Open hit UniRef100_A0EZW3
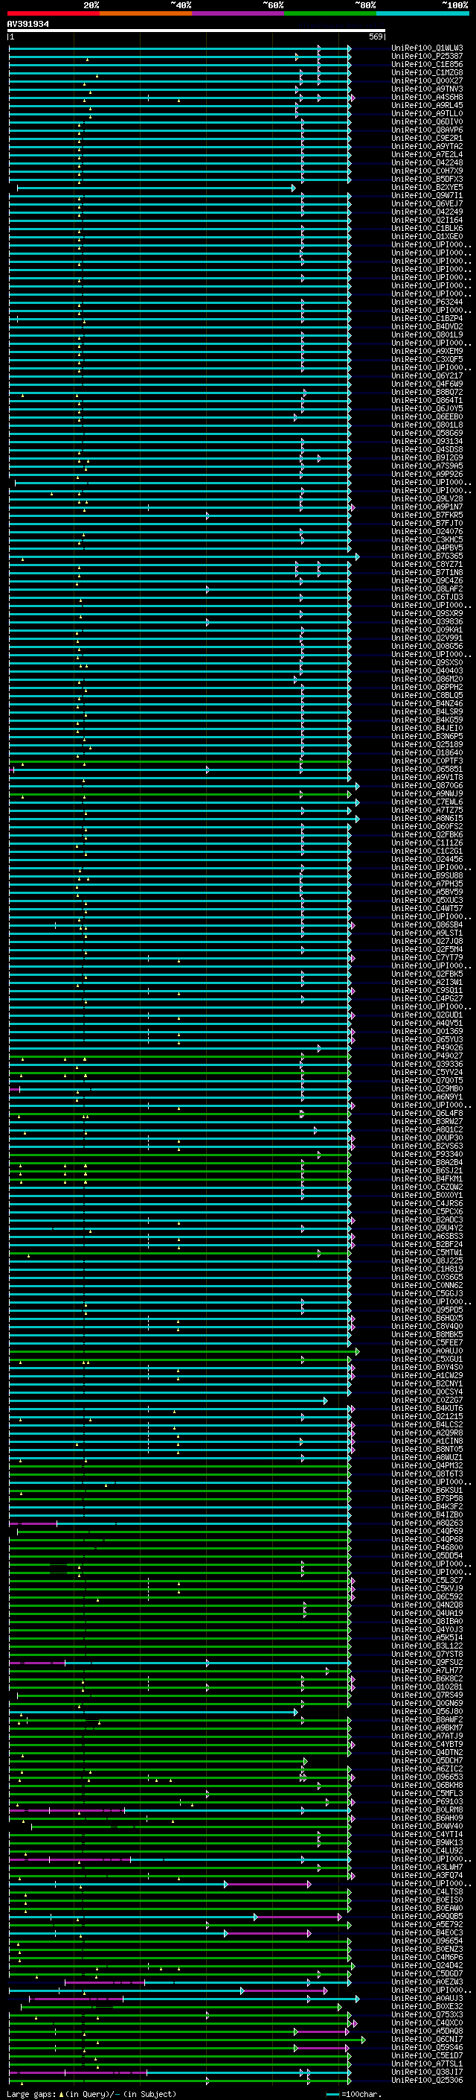 pos(427,1982)
